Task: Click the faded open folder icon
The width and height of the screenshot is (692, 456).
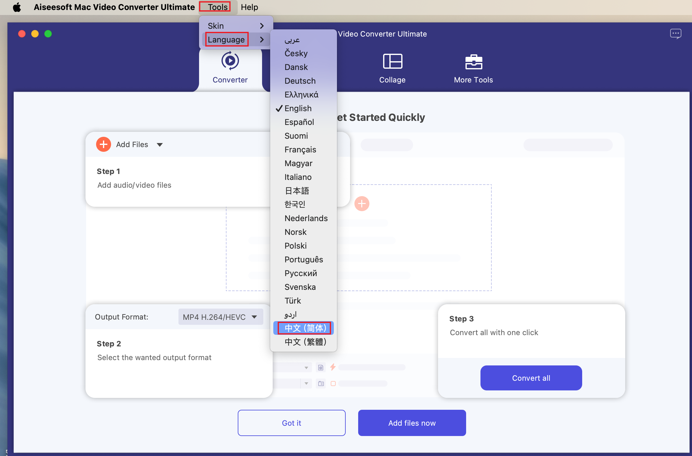Action: click(x=321, y=383)
